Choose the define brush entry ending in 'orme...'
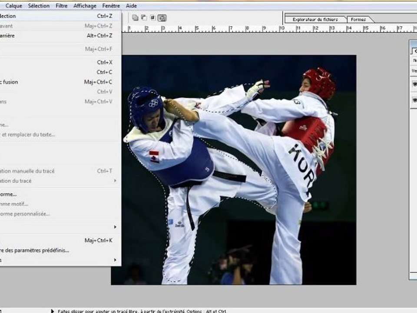This screenshot has height=313, width=417. coord(60,194)
